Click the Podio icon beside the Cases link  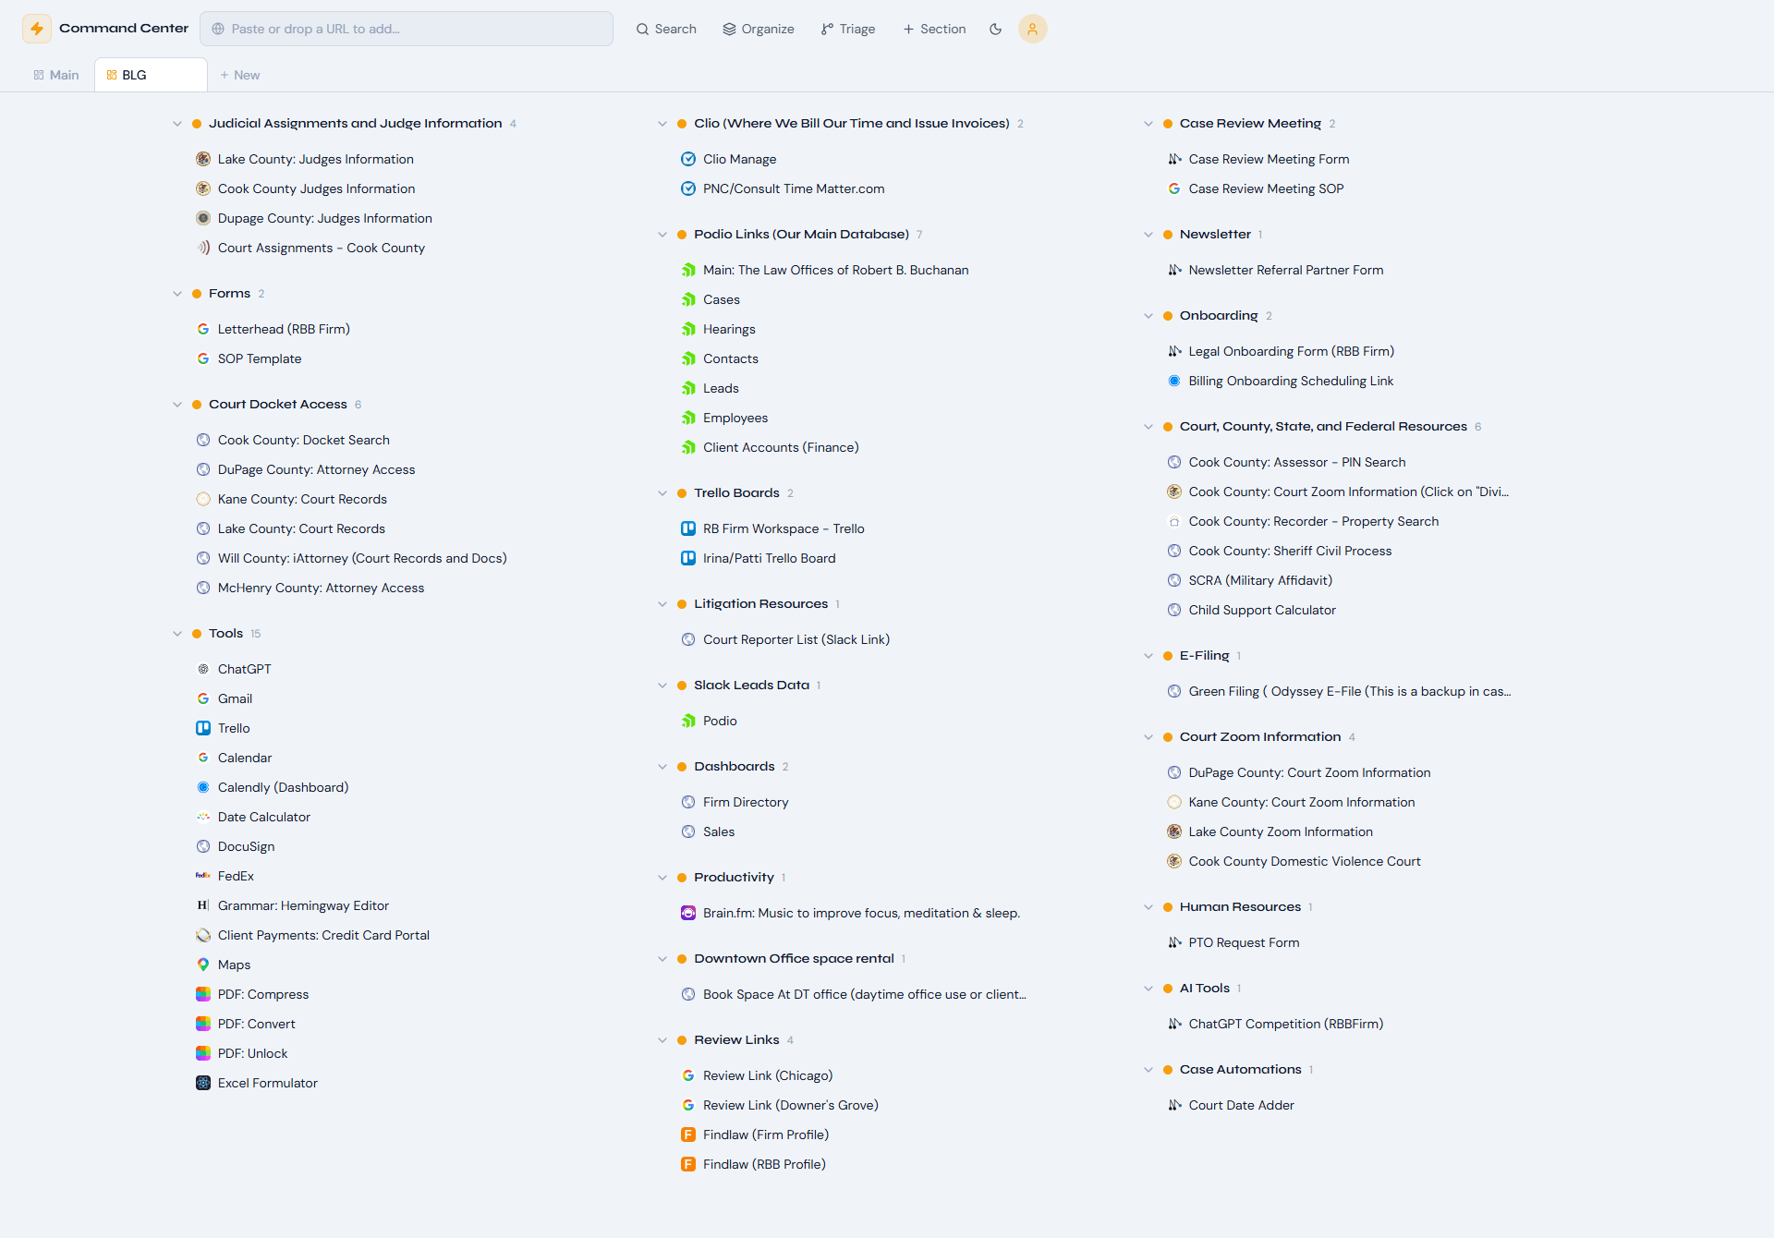(688, 298)
